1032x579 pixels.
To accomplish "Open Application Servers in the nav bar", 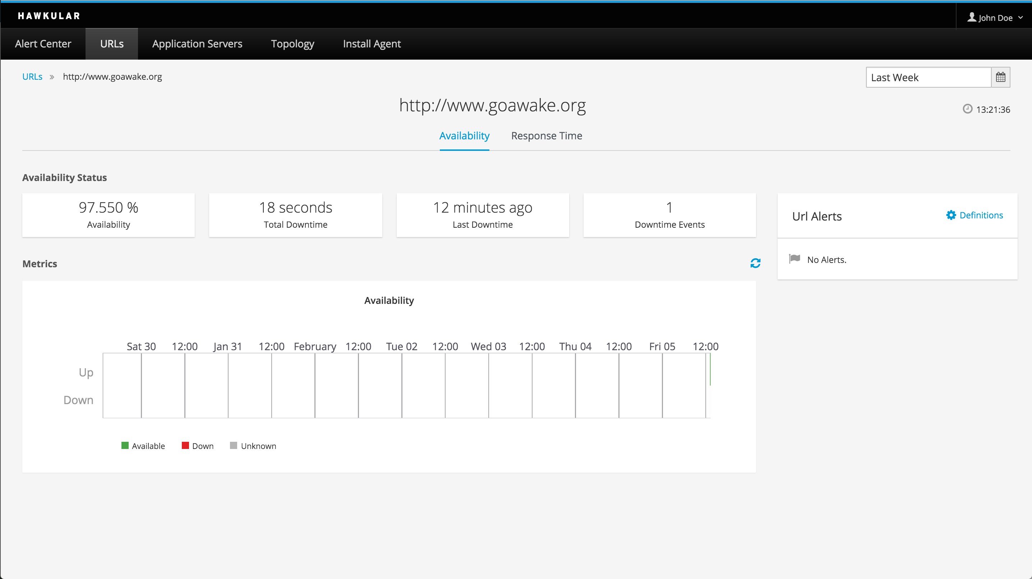I will point(197,44).
